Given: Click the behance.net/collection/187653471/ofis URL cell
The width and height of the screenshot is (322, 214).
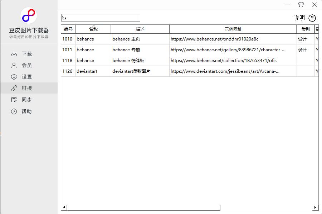Looking at the screenshot, I should tap(233, 61).
